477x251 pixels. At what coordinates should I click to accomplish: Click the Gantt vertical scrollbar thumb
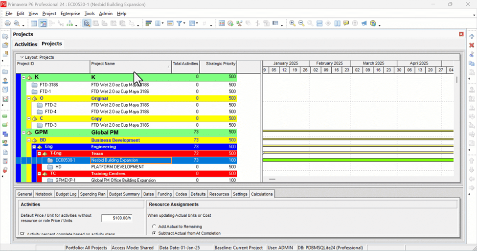click(456, 80)
